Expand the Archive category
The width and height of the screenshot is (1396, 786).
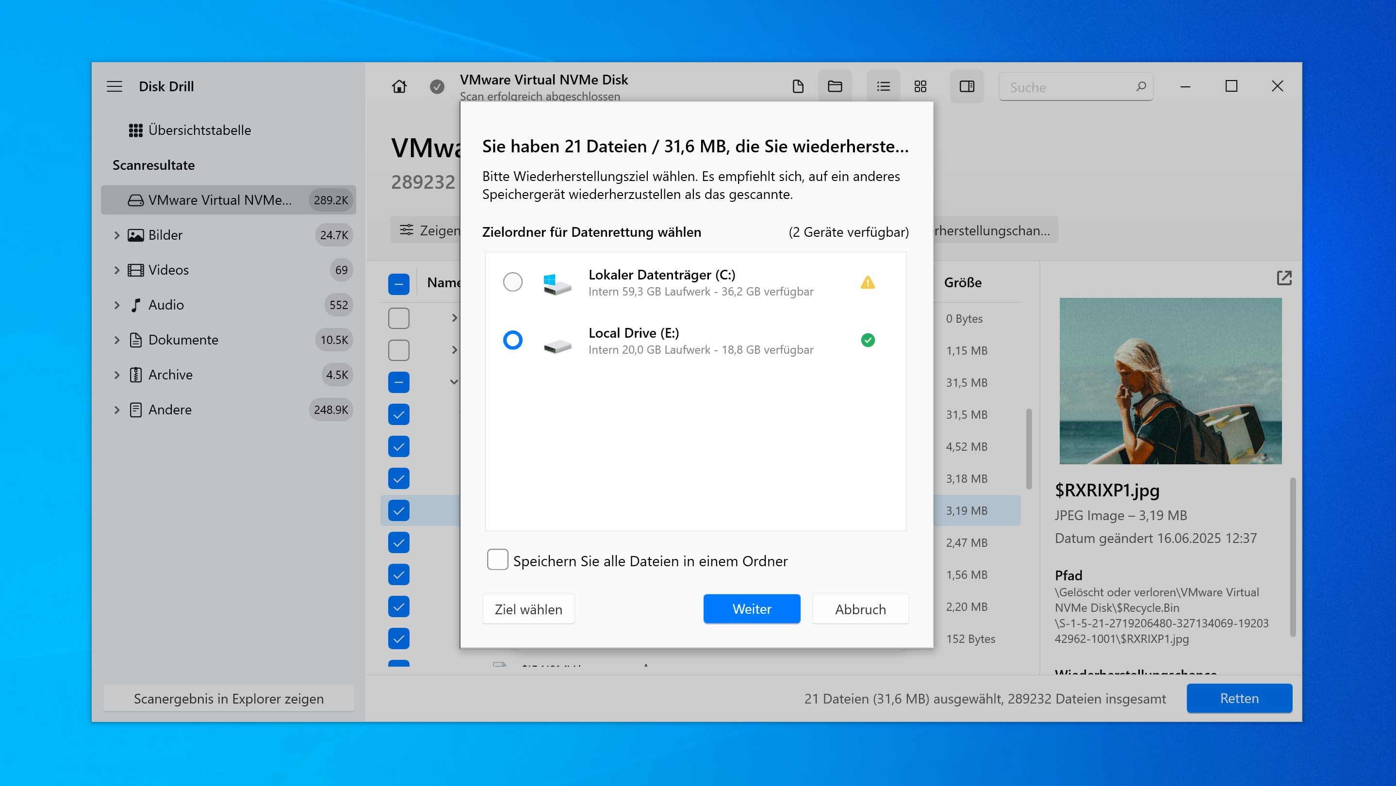pyautogui.click(x=116, y=375)
